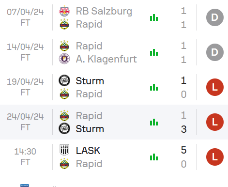Open the LASK team link

(88, 151)
